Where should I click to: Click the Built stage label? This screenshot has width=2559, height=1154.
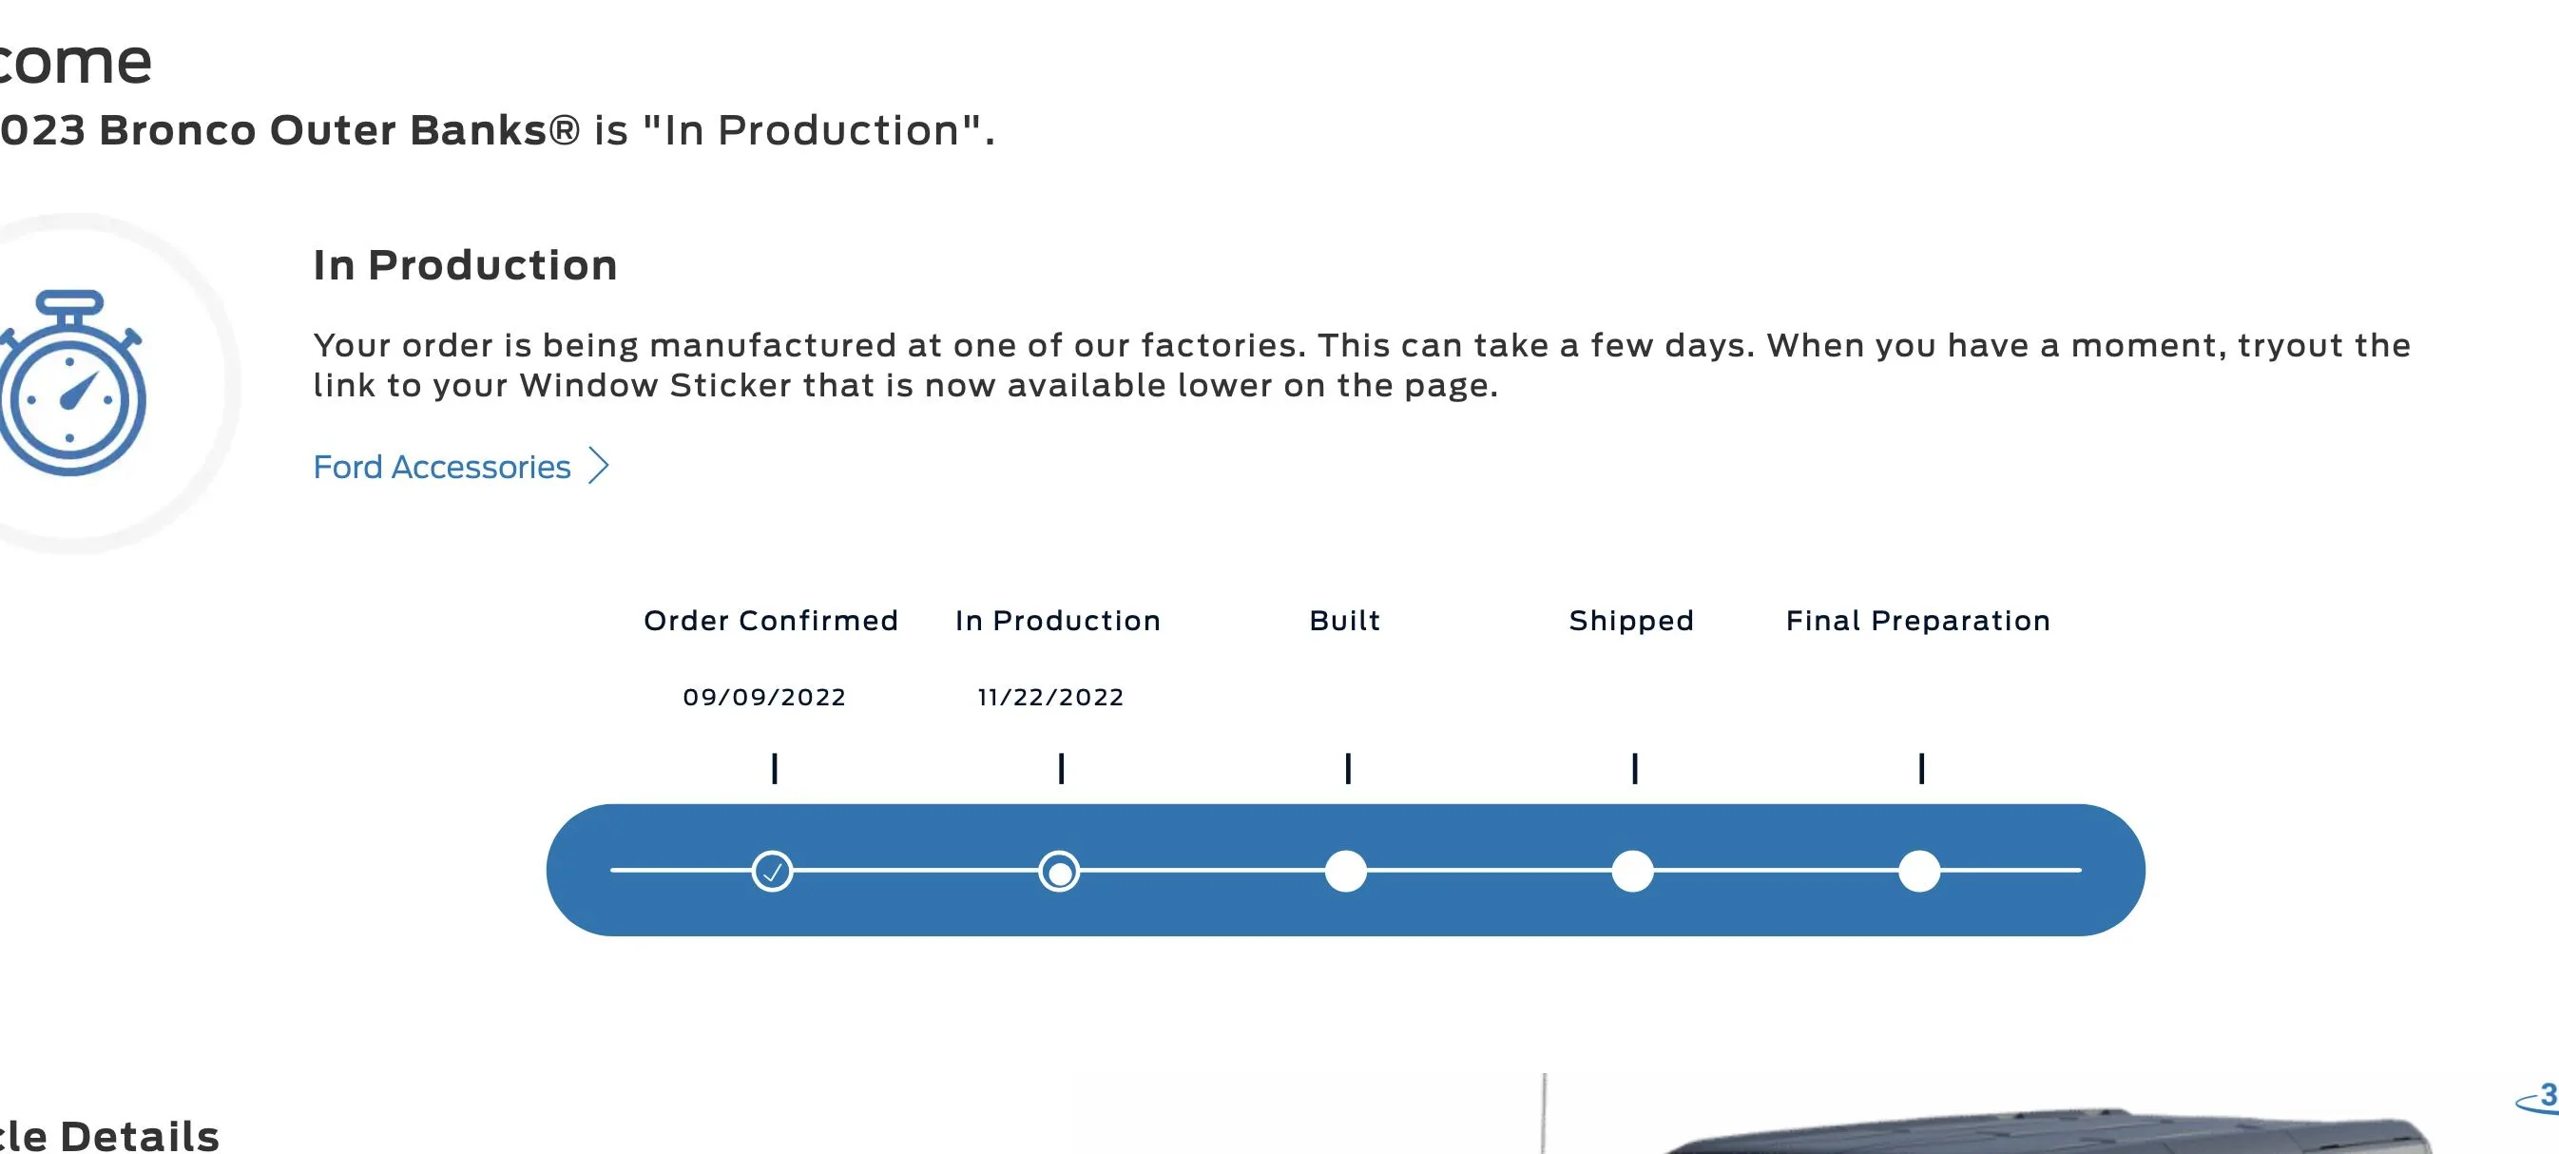(1345, 621)
